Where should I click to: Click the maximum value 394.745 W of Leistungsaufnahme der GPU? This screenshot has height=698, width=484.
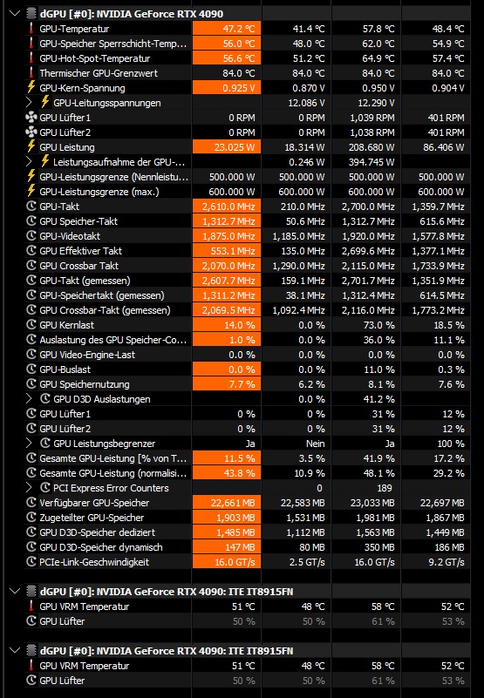[x=372, y=161]
